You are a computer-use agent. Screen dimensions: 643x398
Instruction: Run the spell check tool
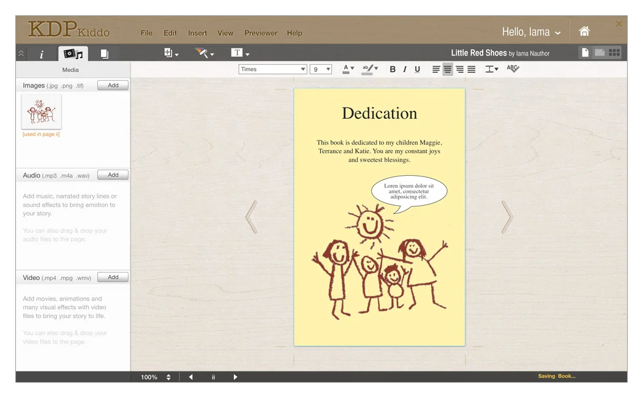point(513,69)
